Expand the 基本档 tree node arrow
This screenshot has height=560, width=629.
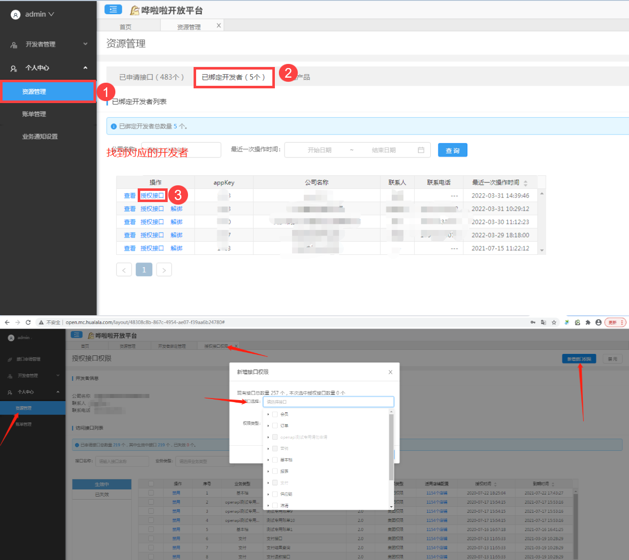point(268,460)
